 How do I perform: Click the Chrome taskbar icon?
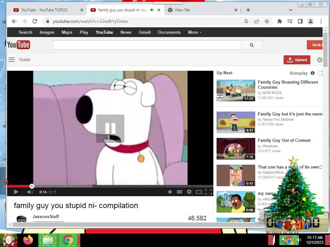pyautogui.click(x=68, y=240)
